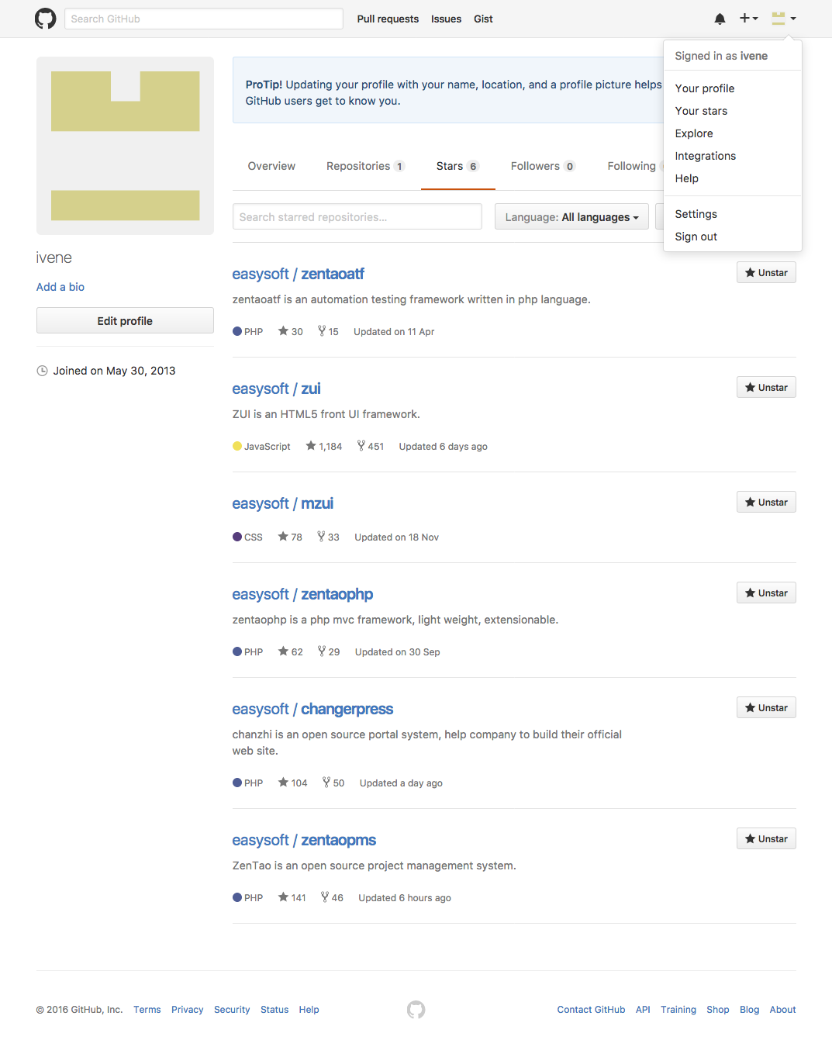Click the 141 stargazers of zentaopms
Image resolution: width=832 pixels, height=1047 pixels.
point(292,897)
